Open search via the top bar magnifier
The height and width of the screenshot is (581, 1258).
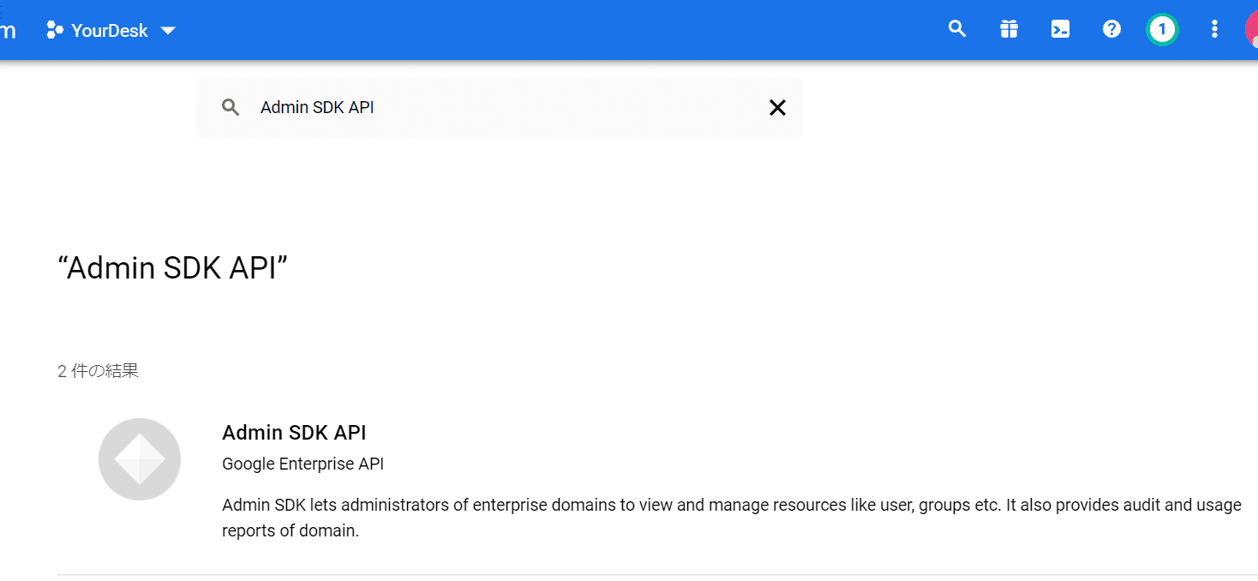(x=957, y=29)
